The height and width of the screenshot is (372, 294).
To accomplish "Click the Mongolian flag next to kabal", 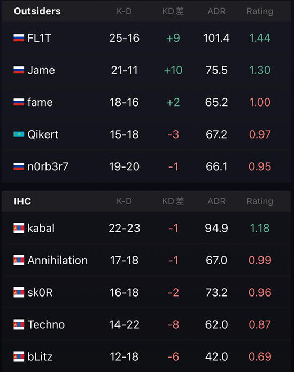I will coord(19,228).
